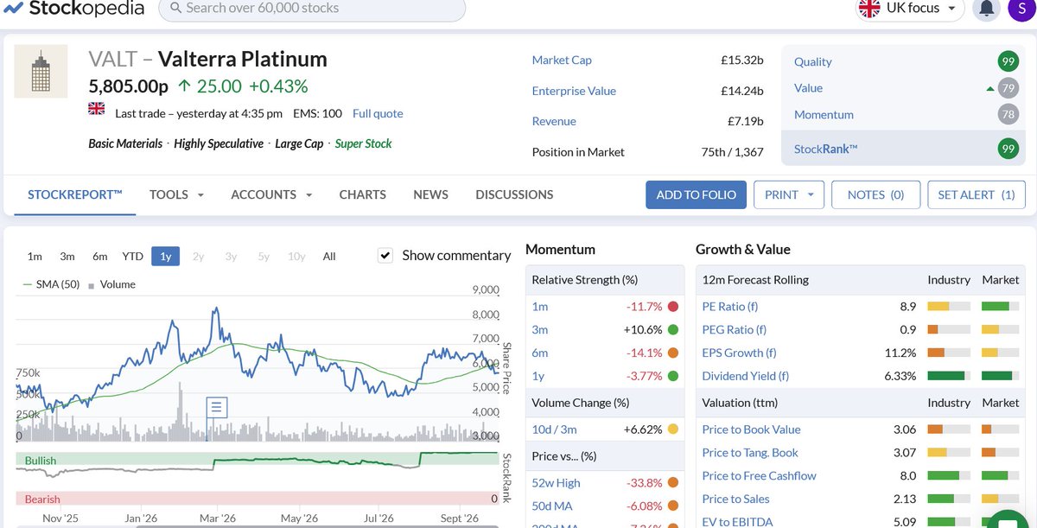1037x528 pixels.
Task: Click the Price to Sales industry bar
Action: pos(949,499)
